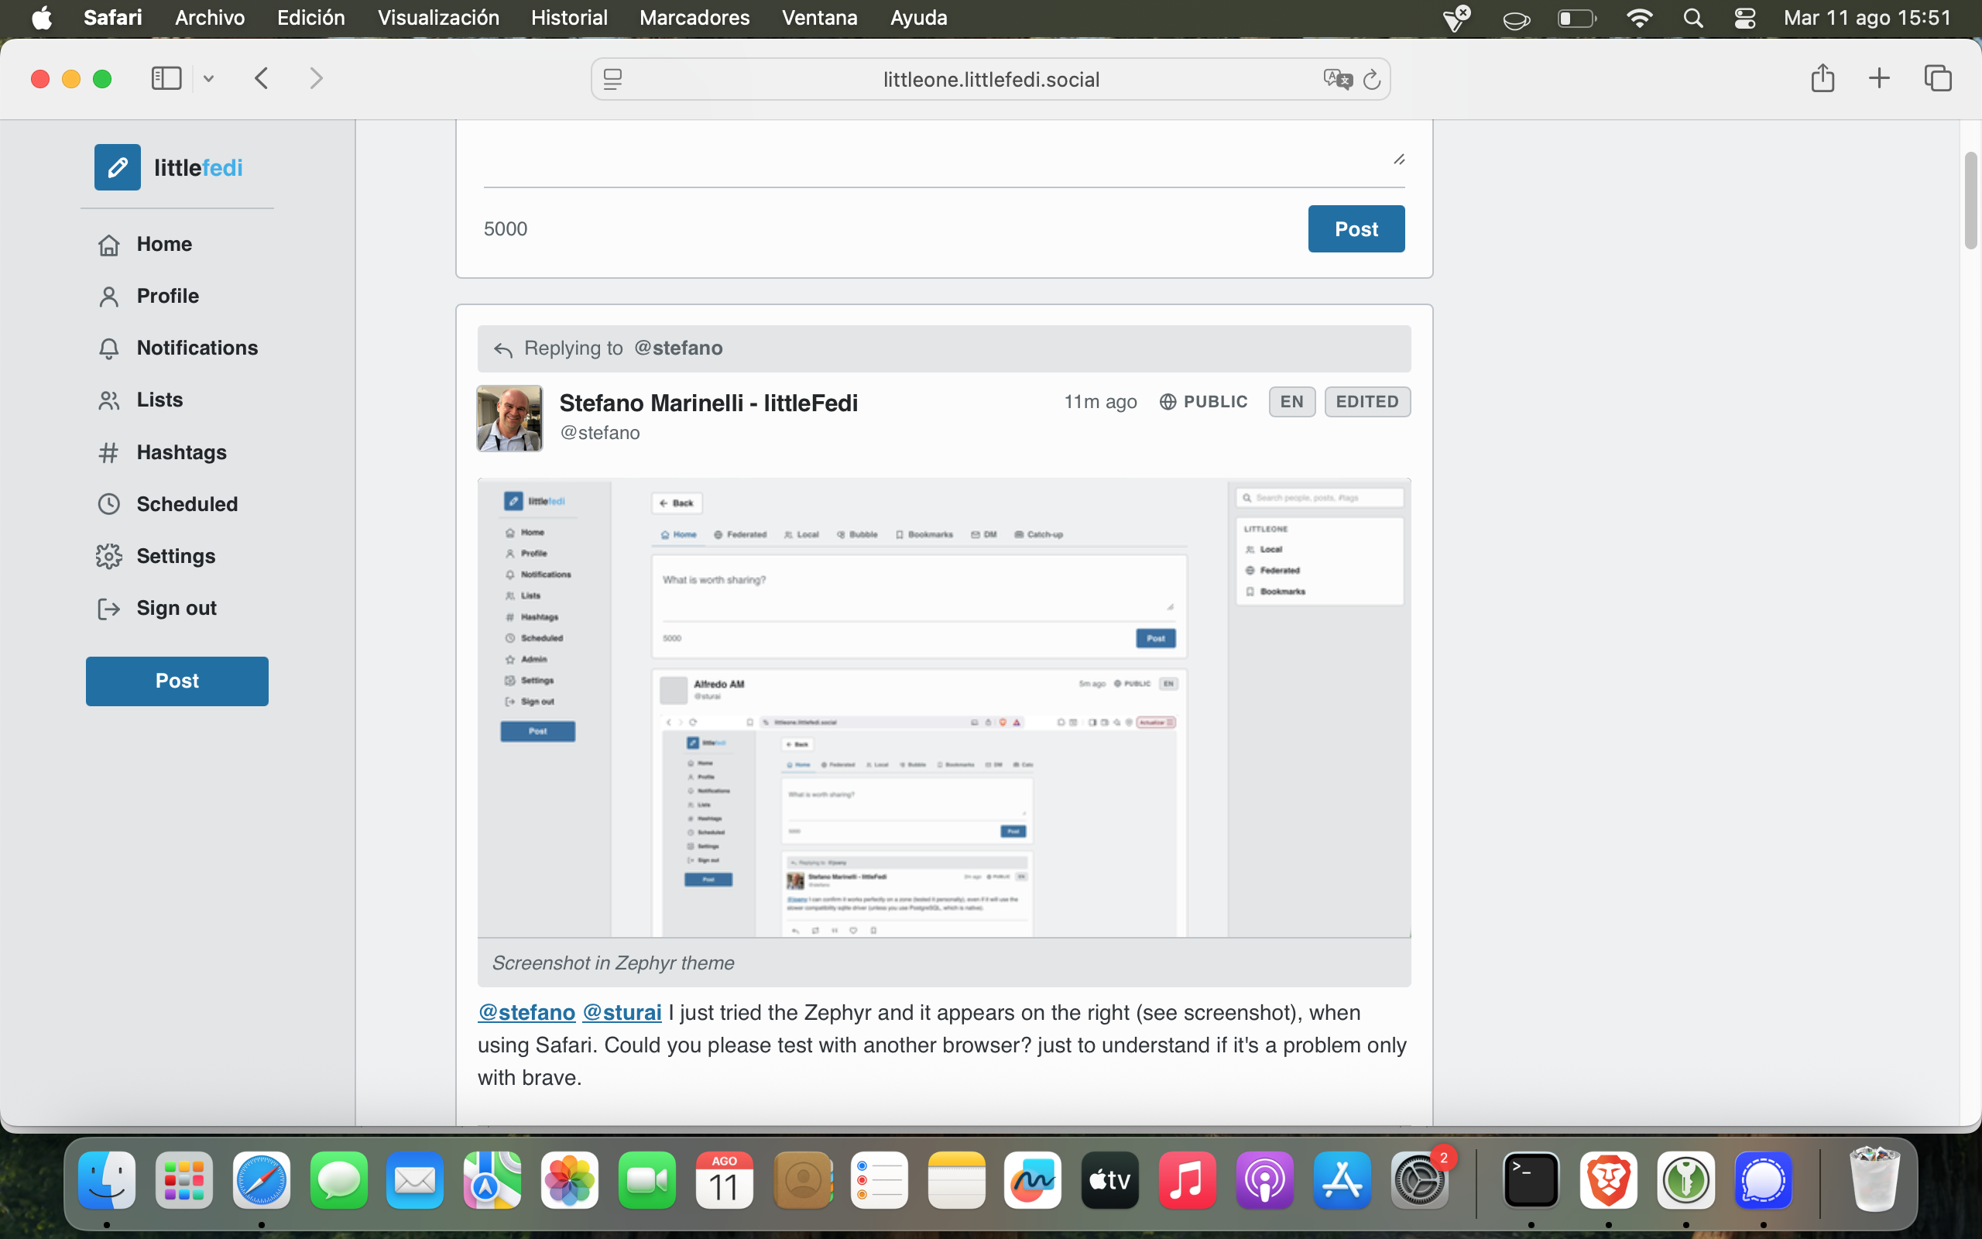Click the littlefedi pencil logo icon
The height and width of the screenshot is (1239, 1982).
click(117, 167)
